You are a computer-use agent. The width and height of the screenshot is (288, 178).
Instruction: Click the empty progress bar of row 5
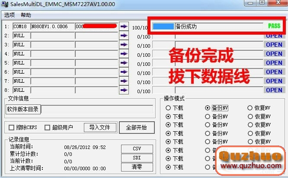pyautogui.click(x=164, y=63)
